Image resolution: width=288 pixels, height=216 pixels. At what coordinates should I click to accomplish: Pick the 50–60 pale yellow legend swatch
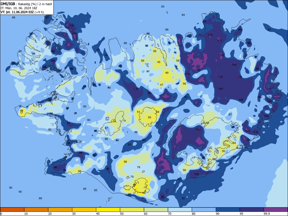pyautogui.click(x=132, y=210)
